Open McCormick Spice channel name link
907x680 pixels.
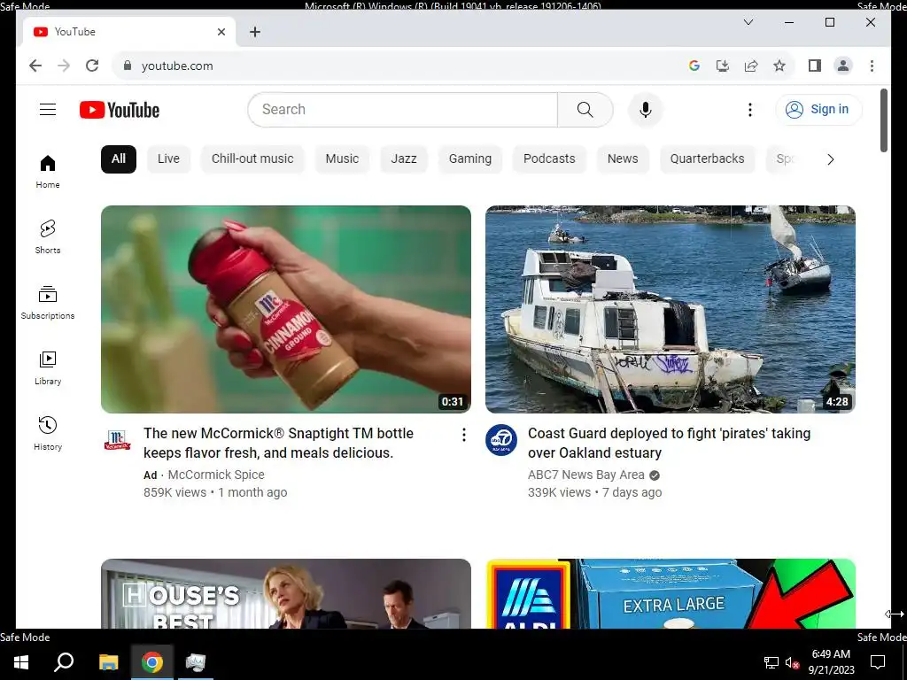click(216, 475)
